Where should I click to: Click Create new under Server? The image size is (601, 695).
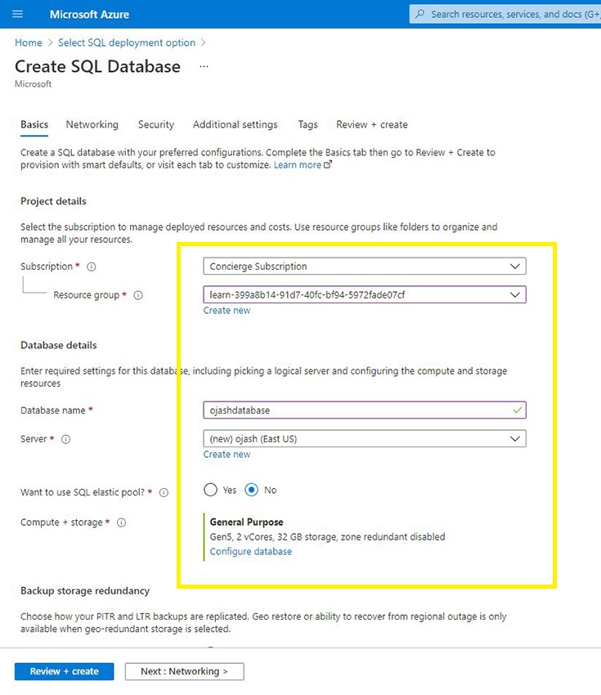click(226, 455)
